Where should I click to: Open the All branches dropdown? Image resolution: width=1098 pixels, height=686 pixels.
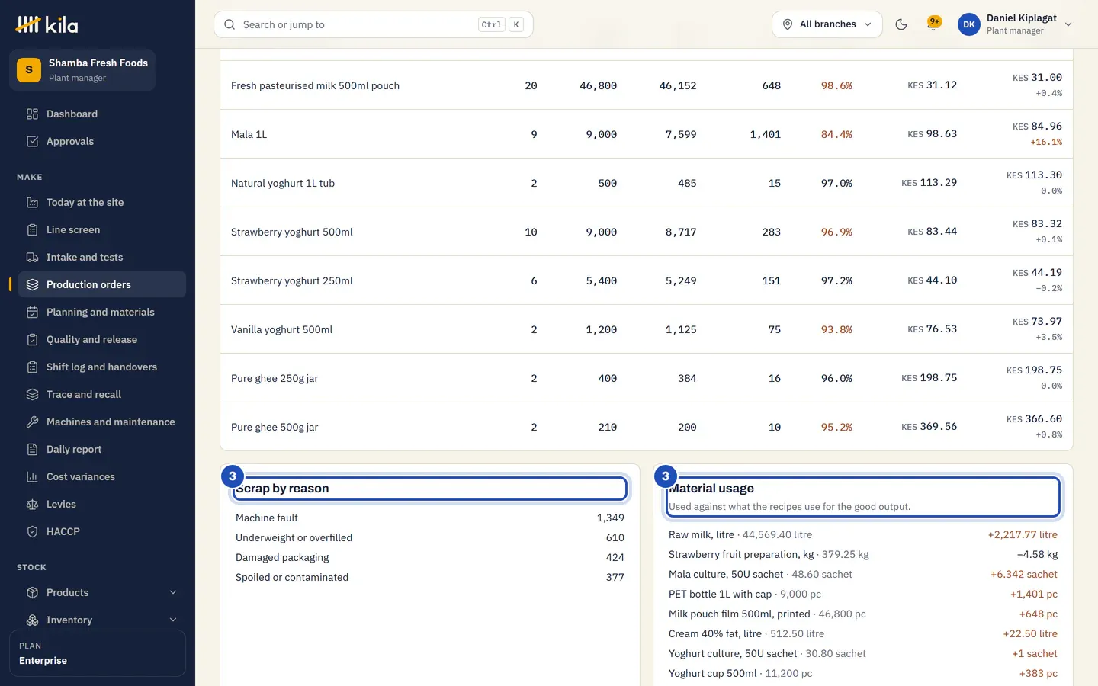(827, 24)
